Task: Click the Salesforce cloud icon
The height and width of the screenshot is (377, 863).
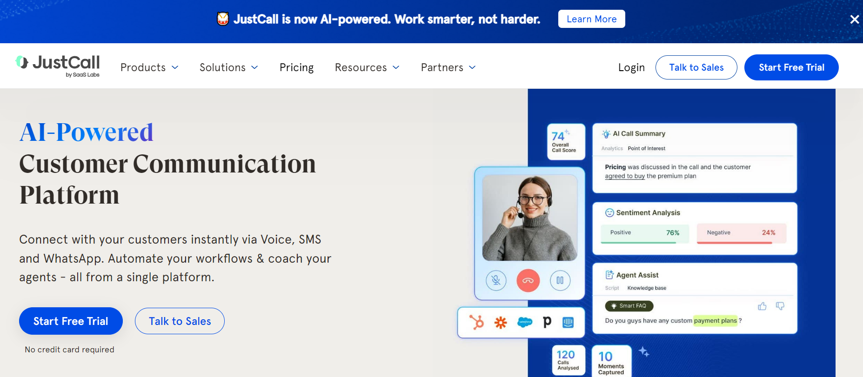Action: 525,322
